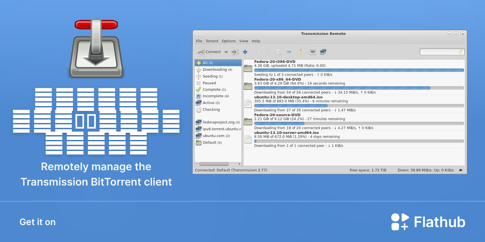Click the document with magnifier toolbar icon
Image resolution: width=485 pixels, height=242 pixels.
click(x=279, y=52)
